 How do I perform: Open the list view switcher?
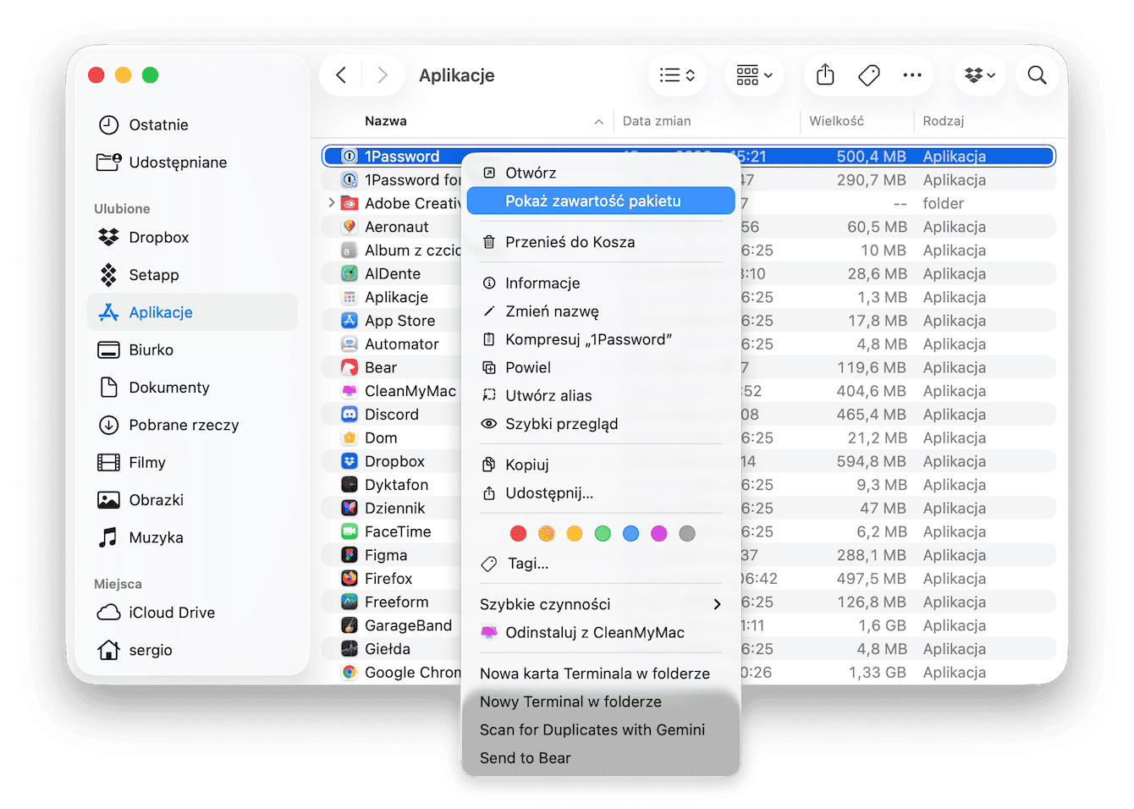pyautogui.click(x=677, y=75)
